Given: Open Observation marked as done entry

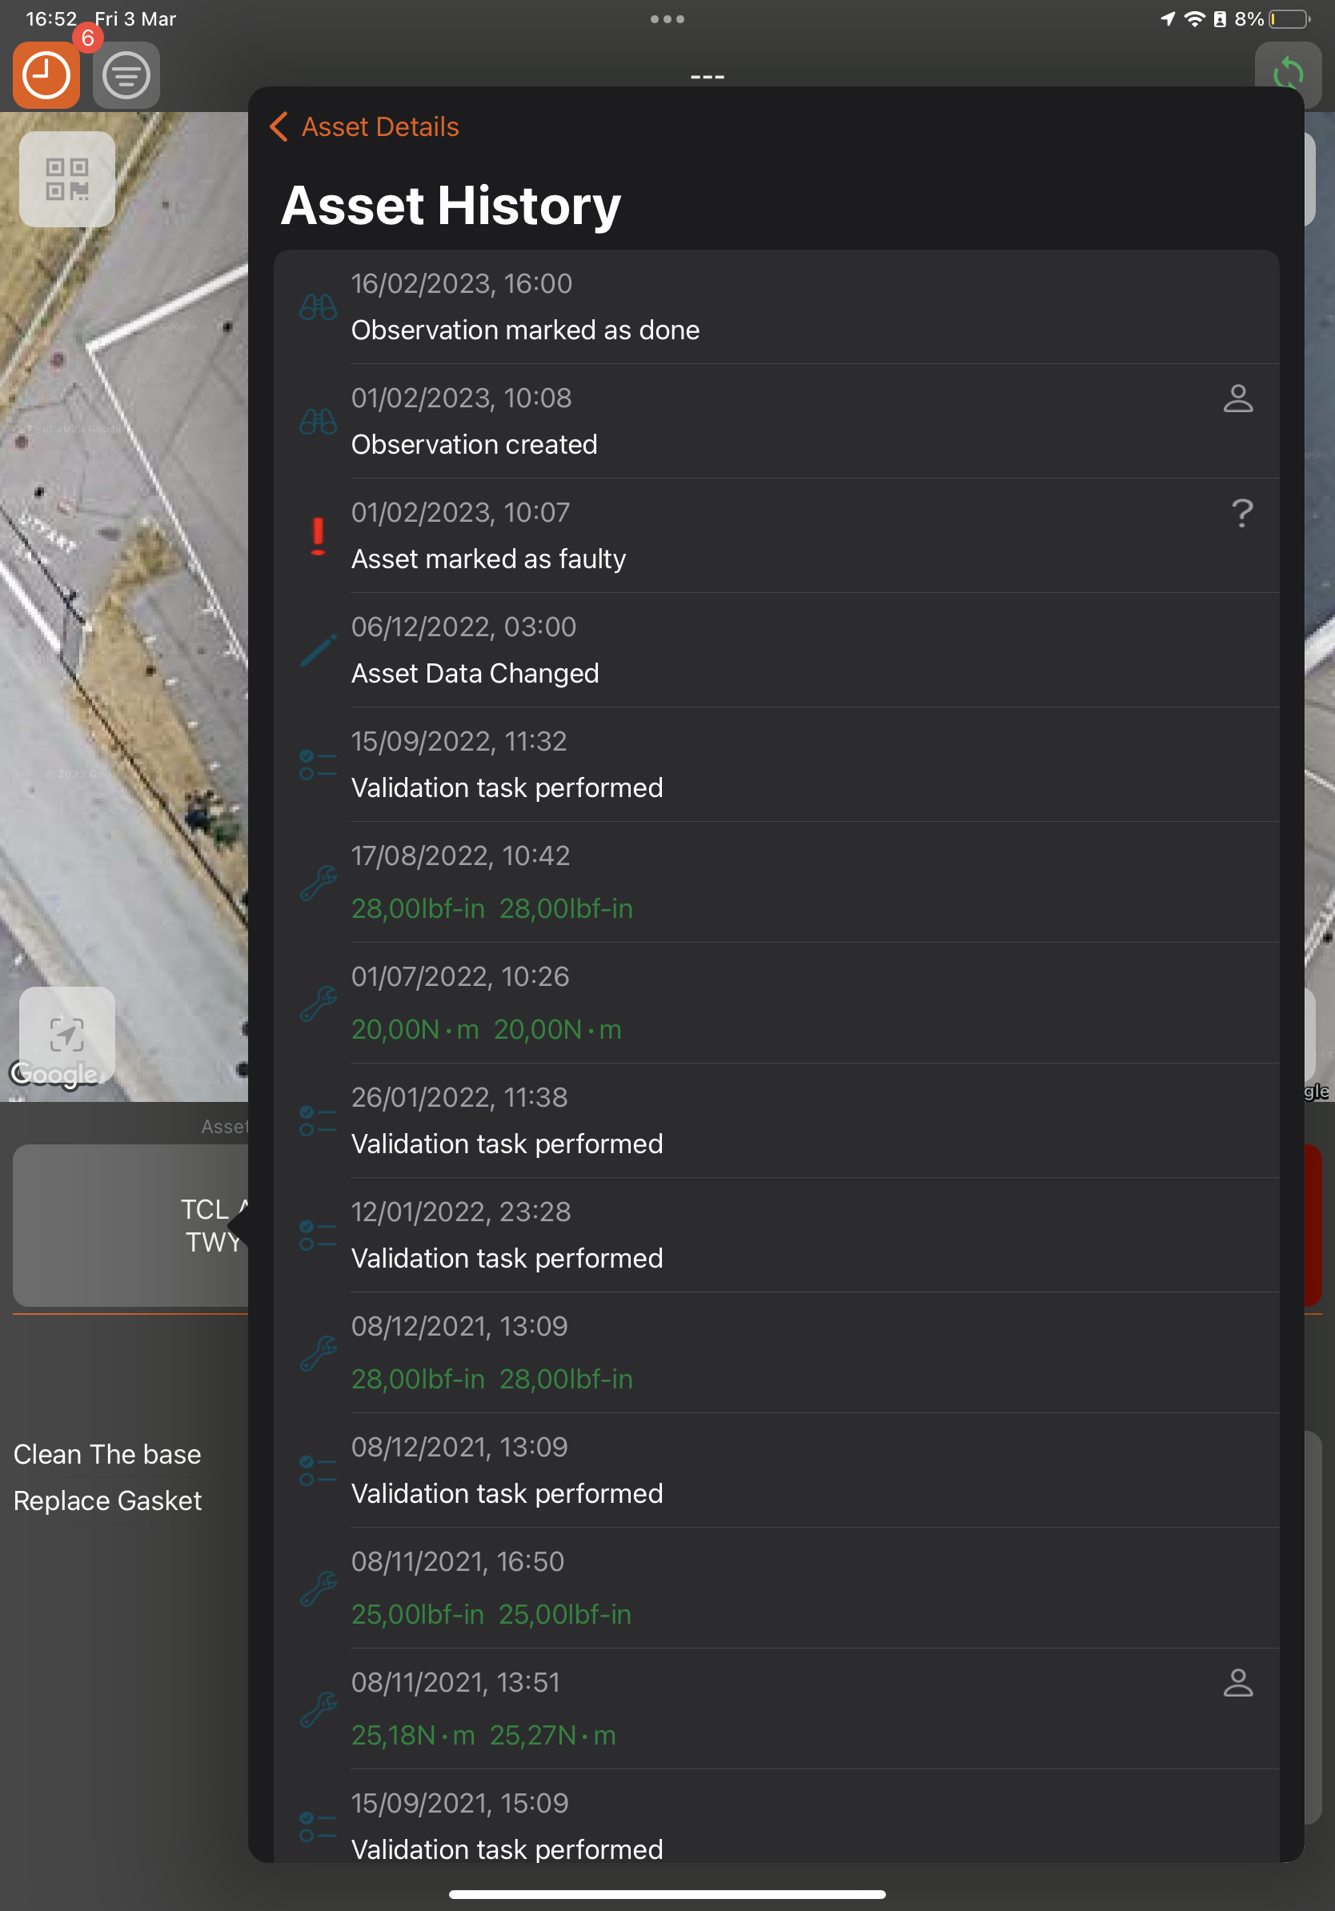Looking at the screenshot, I should pyautogui.click(x=774, y=307).
